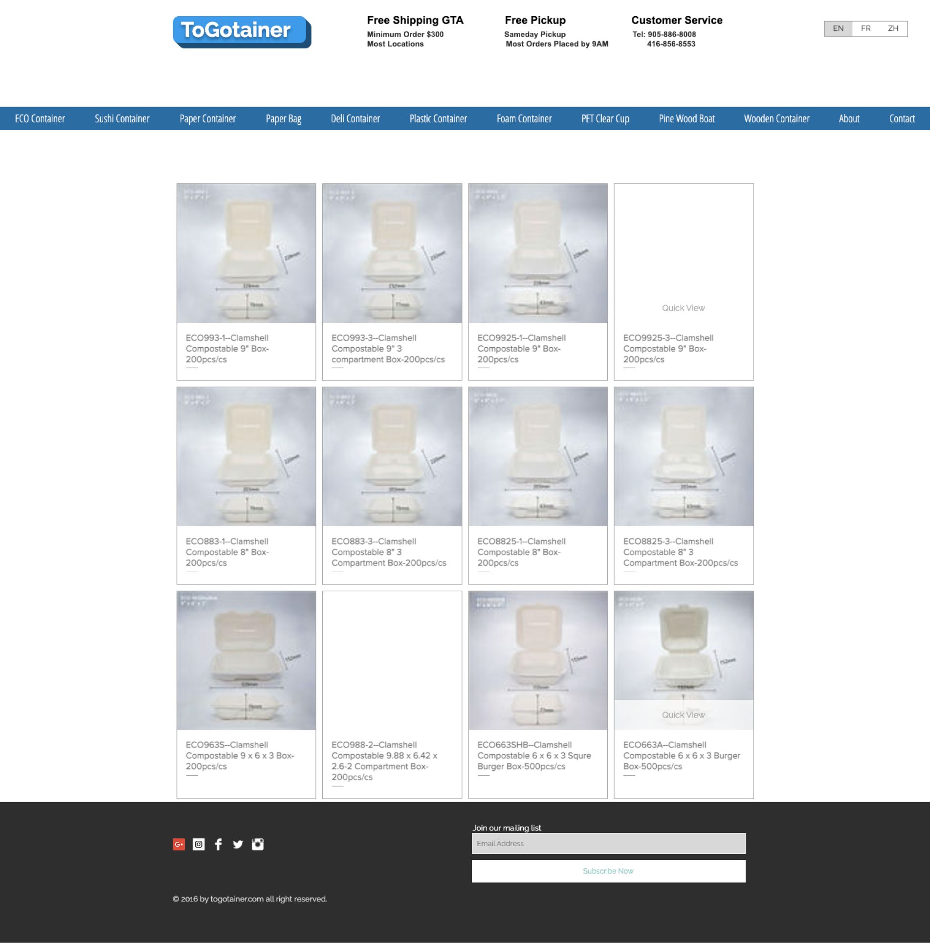Open the ECO Container menu
The height and width of the screenshot is (943, 930).
(40, 118)
